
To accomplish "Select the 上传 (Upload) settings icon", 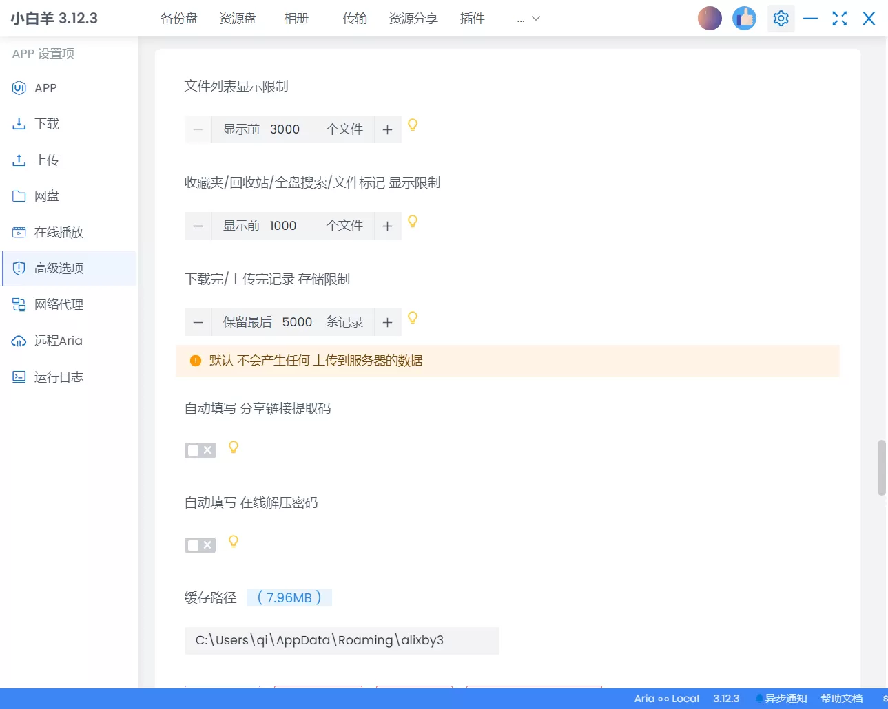I will click(19, 160).
